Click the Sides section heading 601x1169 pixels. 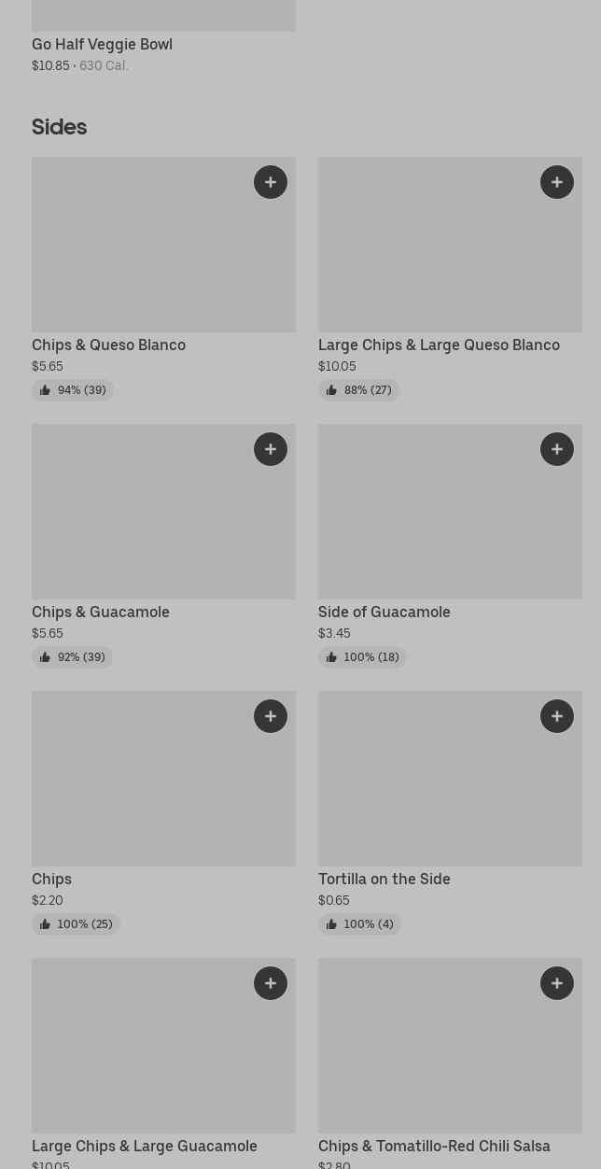(x=59, y=127)
